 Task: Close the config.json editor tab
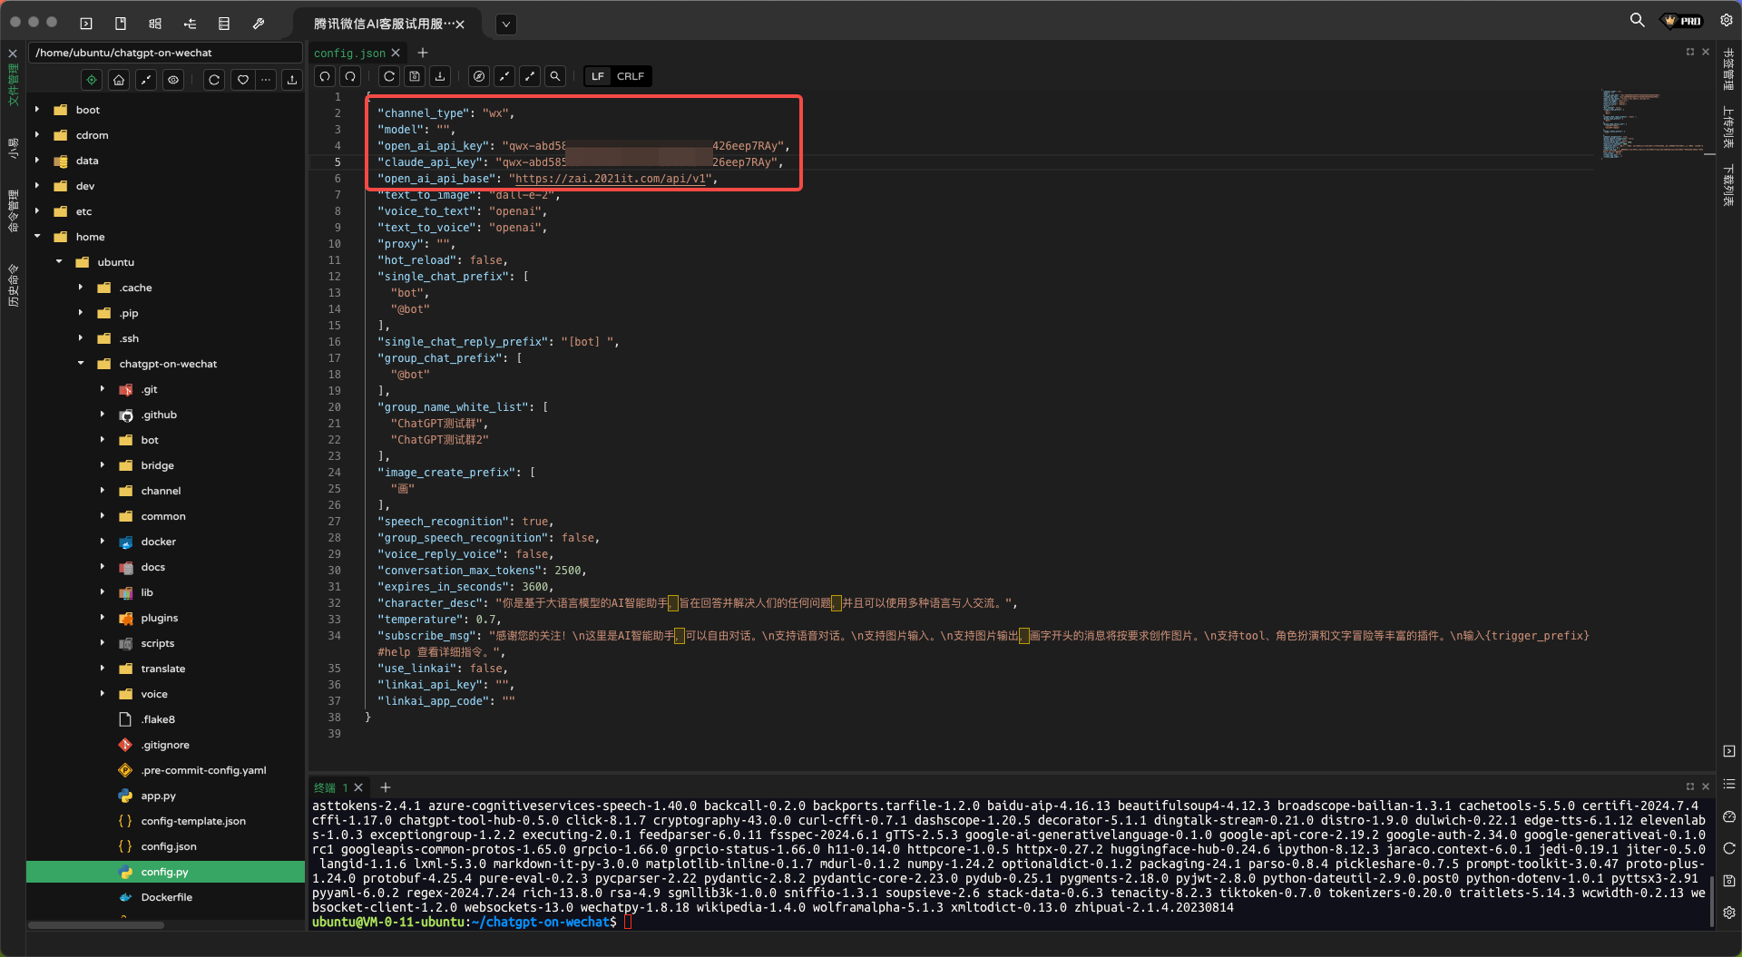(396, 53)
